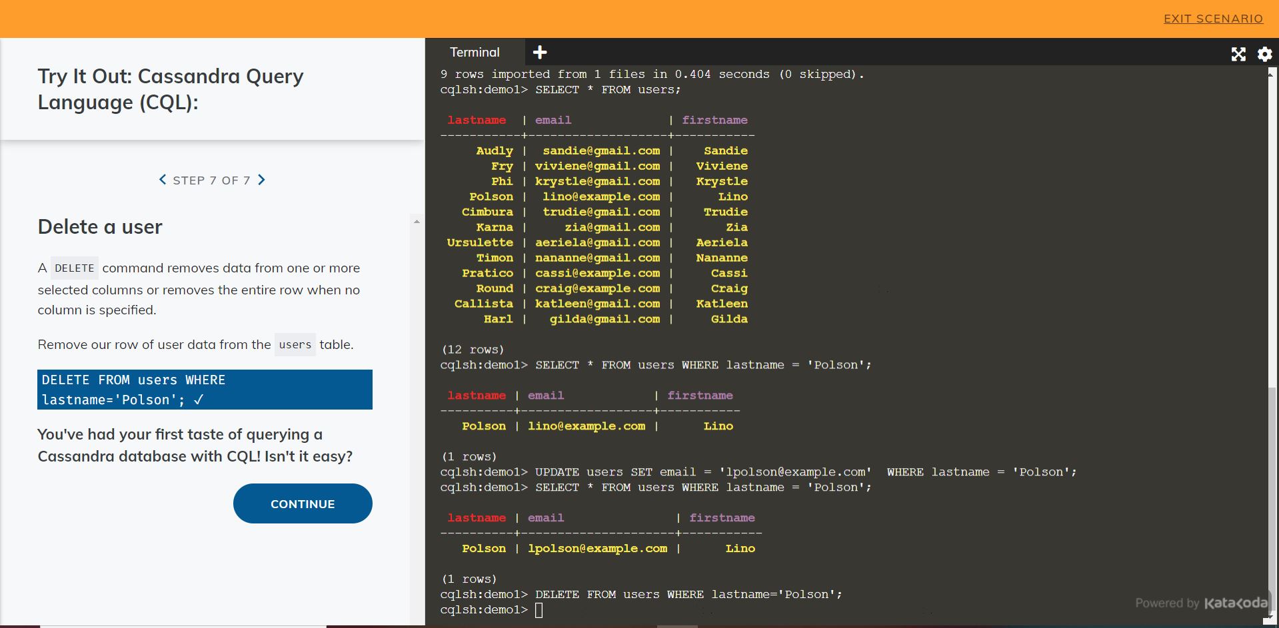The height and width of the screenshot is (628, 1279).
Task: Go back a step using the left chevron
Action: [162, 180]
